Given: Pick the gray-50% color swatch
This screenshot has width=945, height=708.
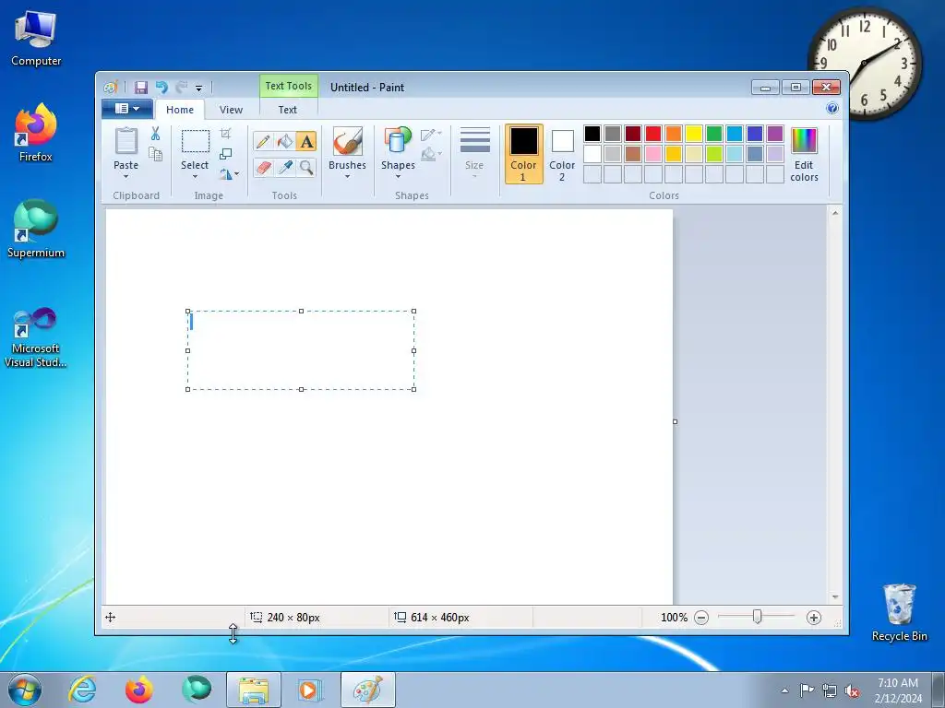Looking at the screenshot, I should coord(613,134).
